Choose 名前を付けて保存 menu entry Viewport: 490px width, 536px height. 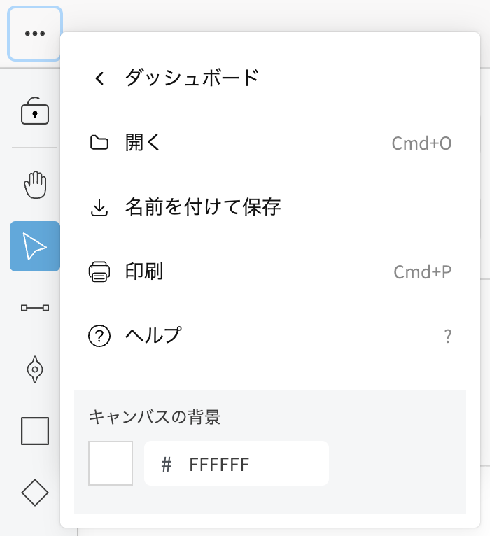(203, 207)
